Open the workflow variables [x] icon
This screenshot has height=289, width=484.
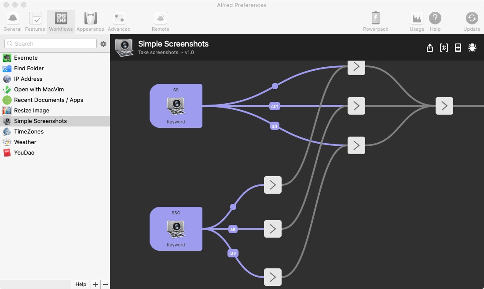[x=444, y=47]
